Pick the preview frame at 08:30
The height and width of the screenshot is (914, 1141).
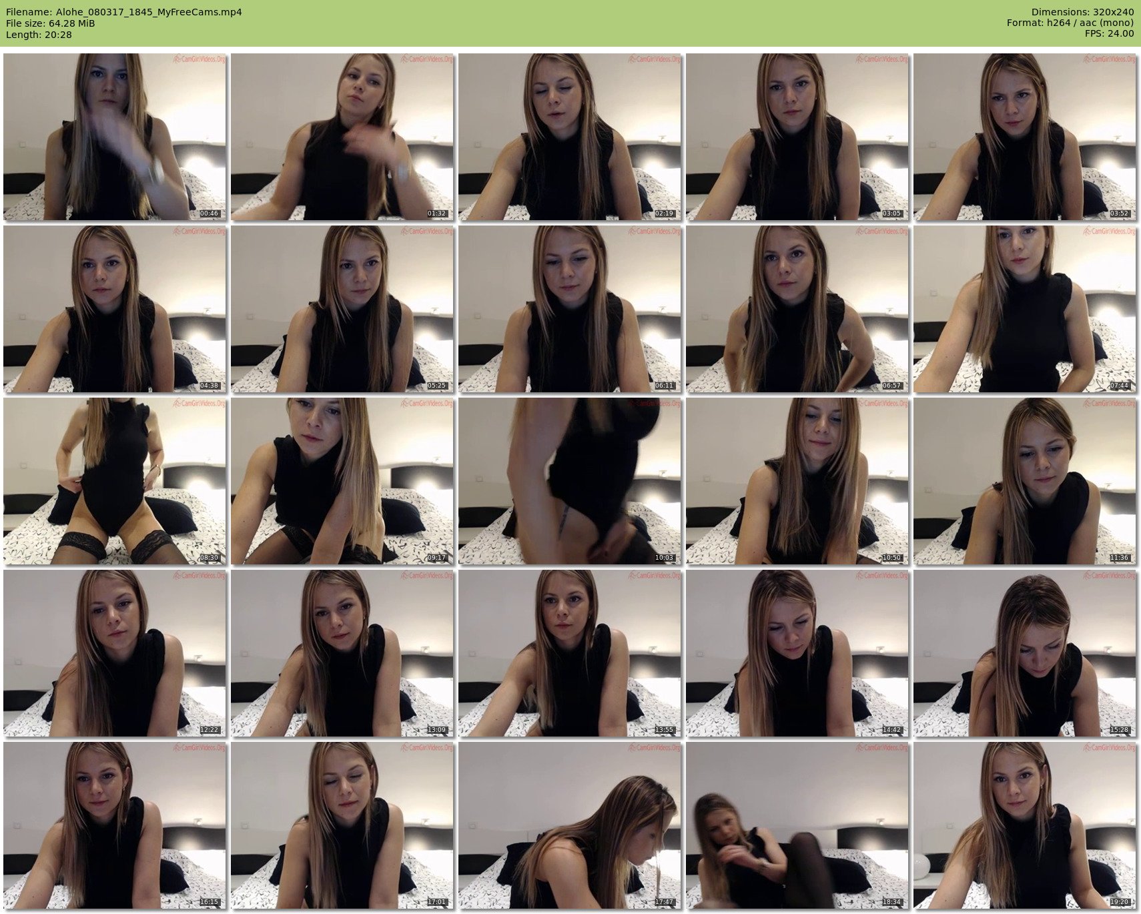[x=115, y=481]
